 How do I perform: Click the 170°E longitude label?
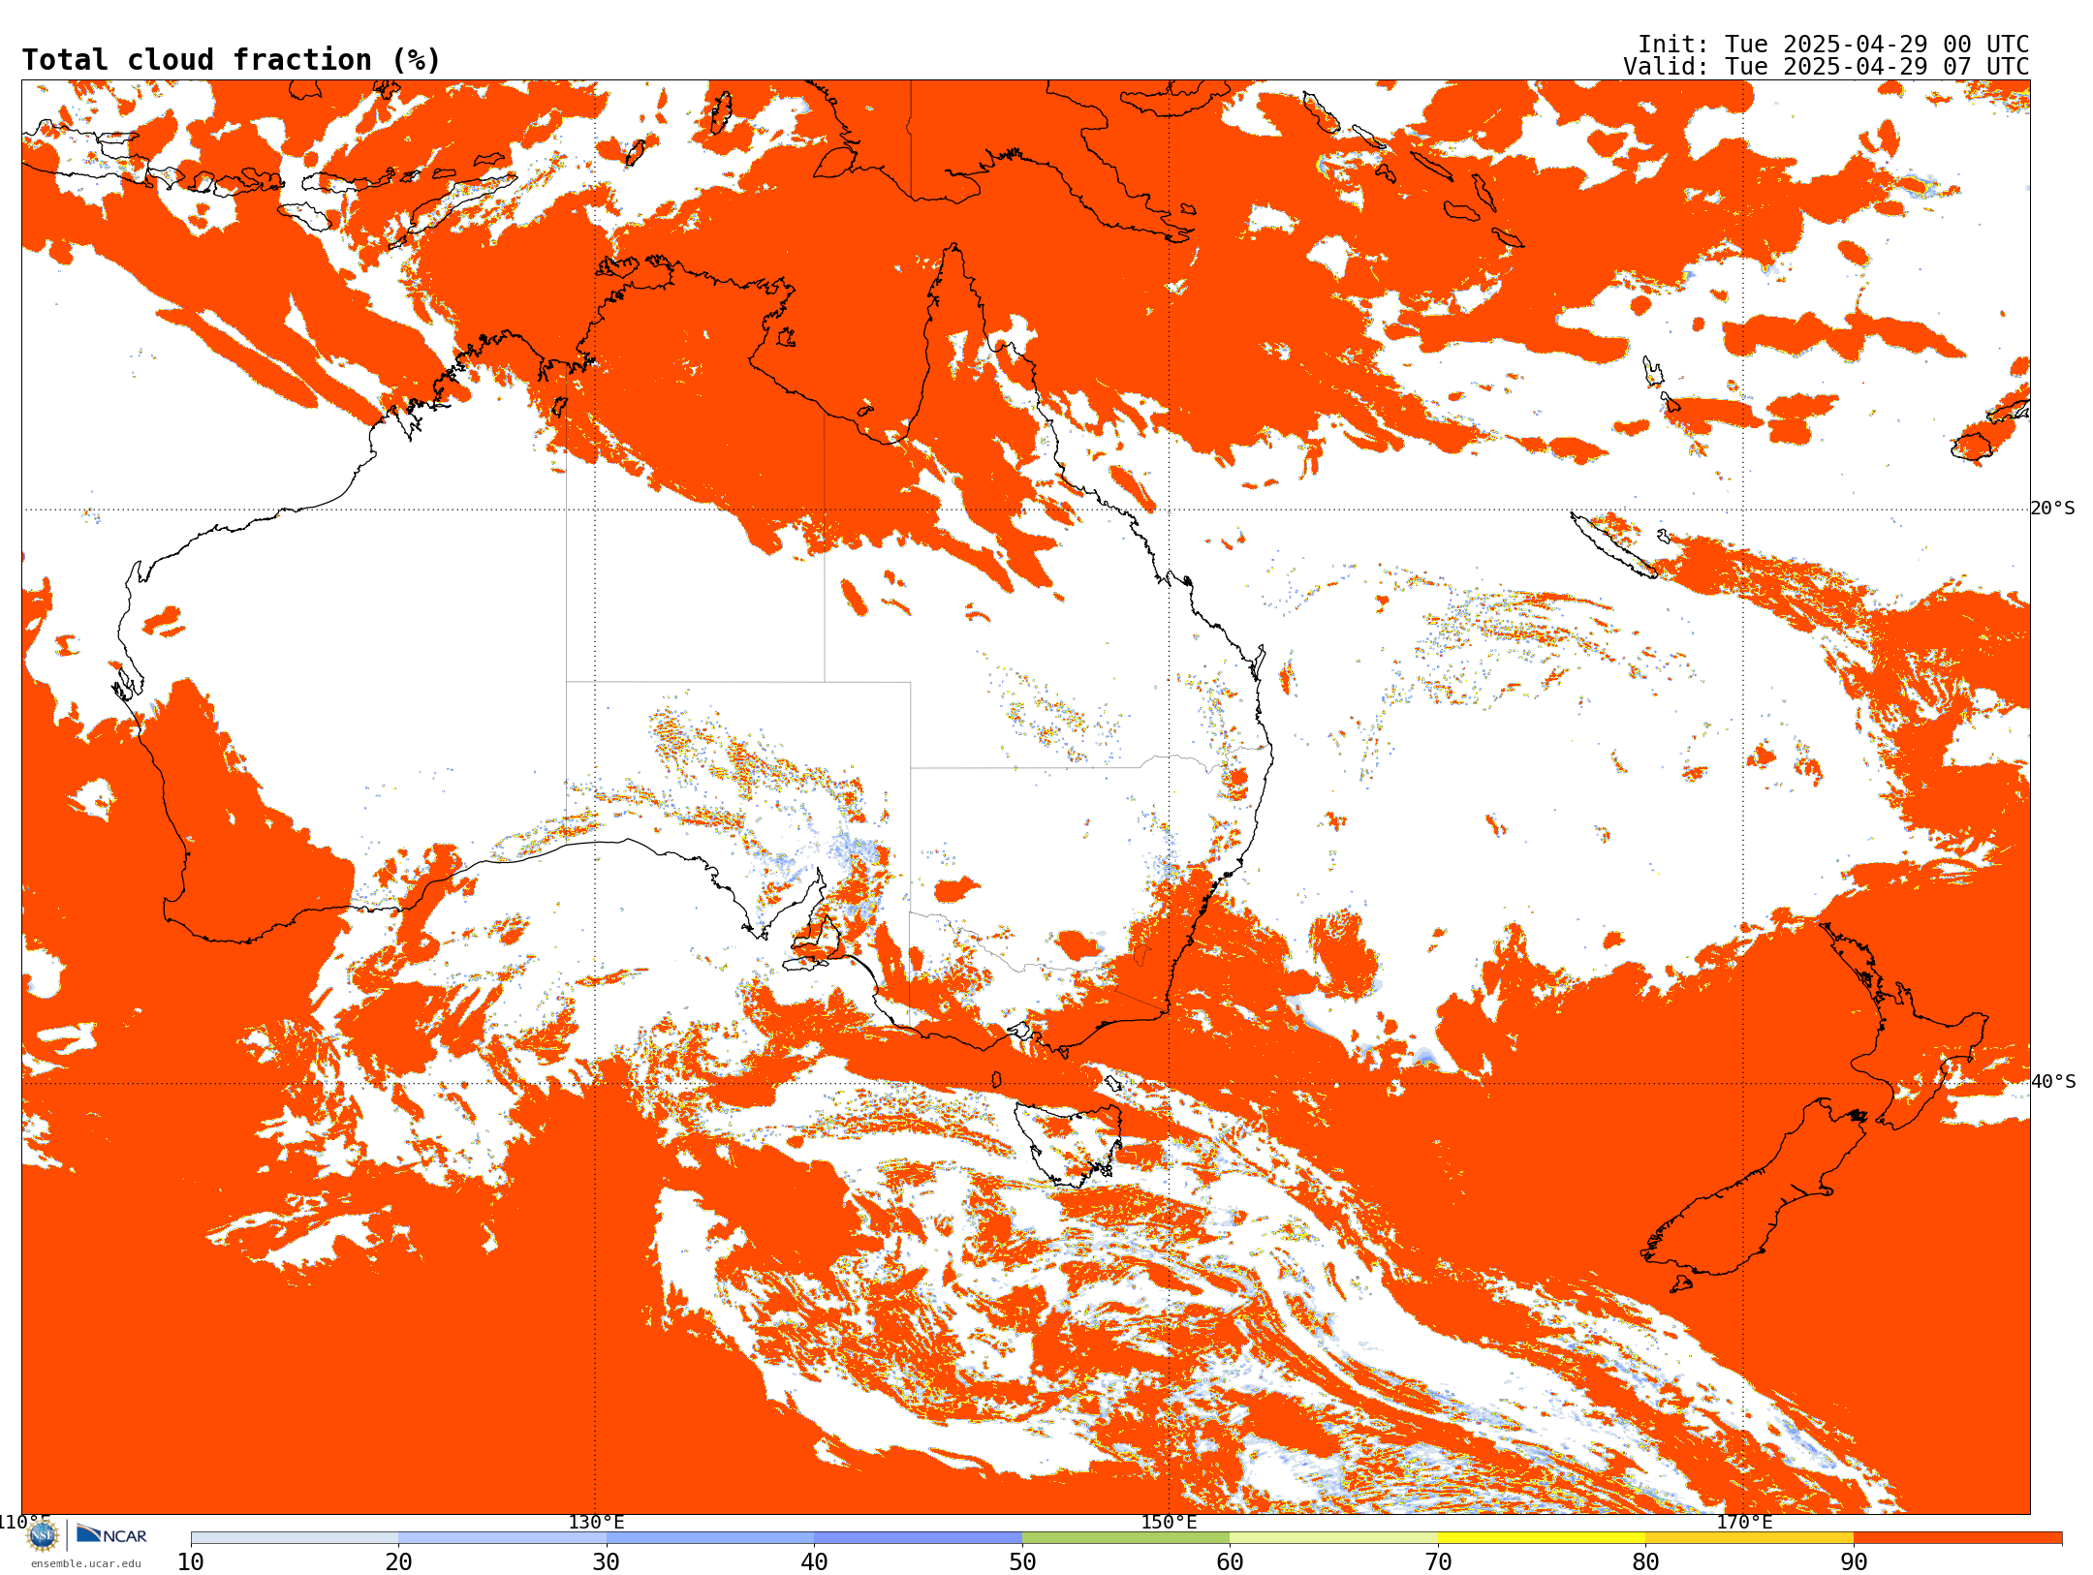click(x=1744, y=1522)
